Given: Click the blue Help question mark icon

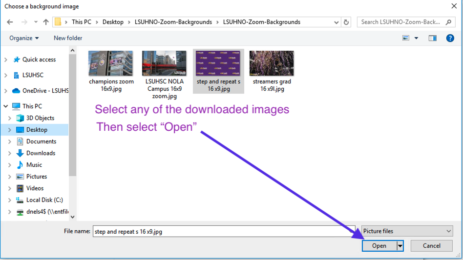Looking at the screenshot, I should (450, 38).
